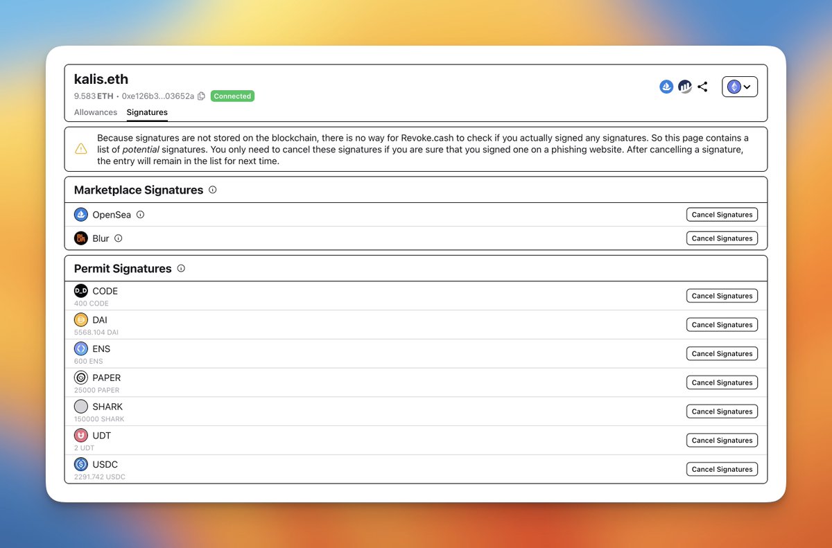Viewport: 832px width, 548px height.
Task: Click the green Connected badge
Action: (232, 96)
